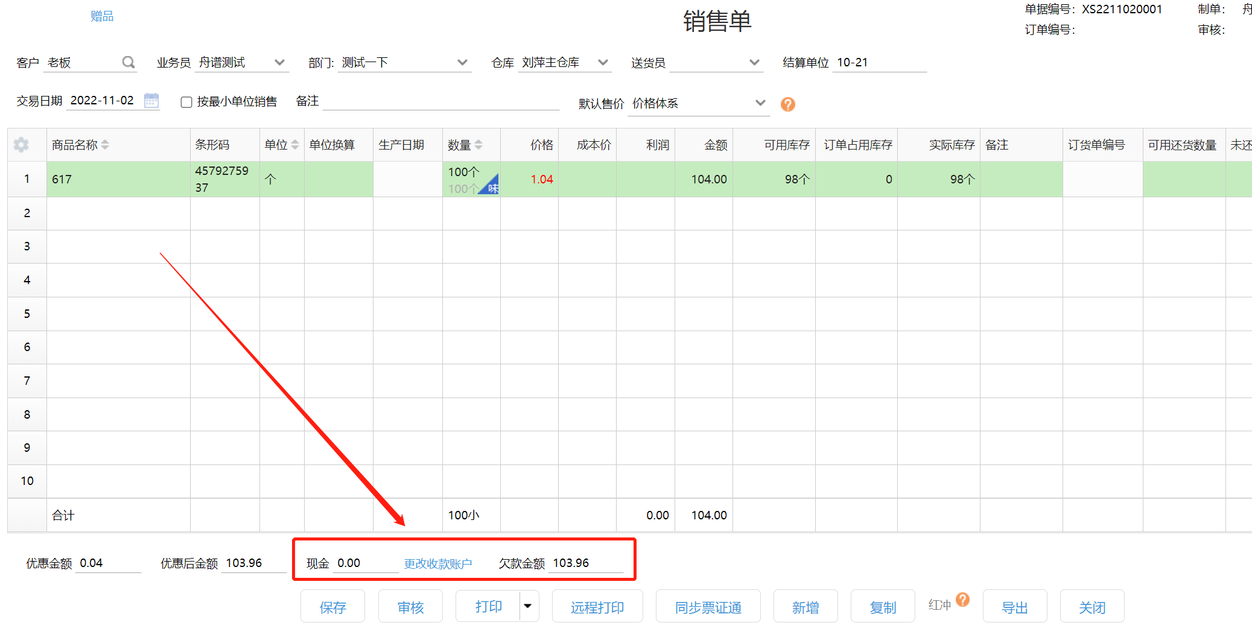Expand 业务员 dropdown
The image size is (1252, 643).
click(279, 62)
